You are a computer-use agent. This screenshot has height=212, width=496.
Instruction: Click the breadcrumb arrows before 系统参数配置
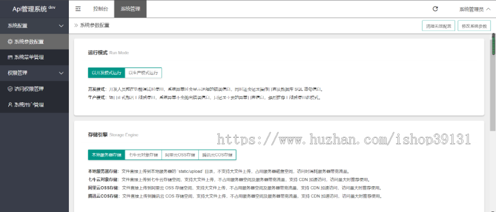click(76, 26)
